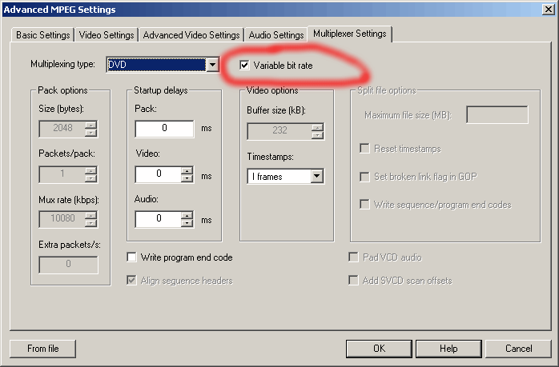Open the Multiplexing type dropdown arrow
Image resolution: width=559 pixels, height=367 pixels.
click(212, 65)
